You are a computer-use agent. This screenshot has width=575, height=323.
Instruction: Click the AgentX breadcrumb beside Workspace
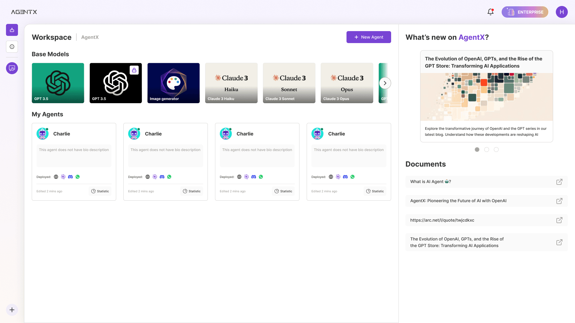[90, 37]
